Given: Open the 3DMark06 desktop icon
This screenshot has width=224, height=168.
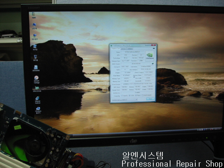Looking at the screenshot, I should click(36, 68).
